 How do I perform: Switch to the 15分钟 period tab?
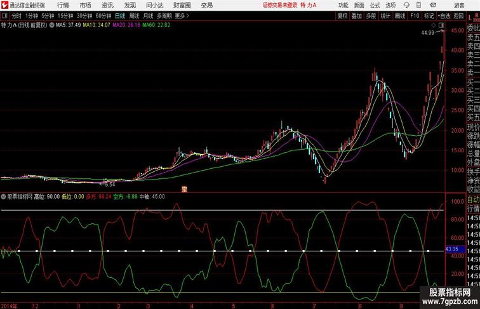click(65, 16)
